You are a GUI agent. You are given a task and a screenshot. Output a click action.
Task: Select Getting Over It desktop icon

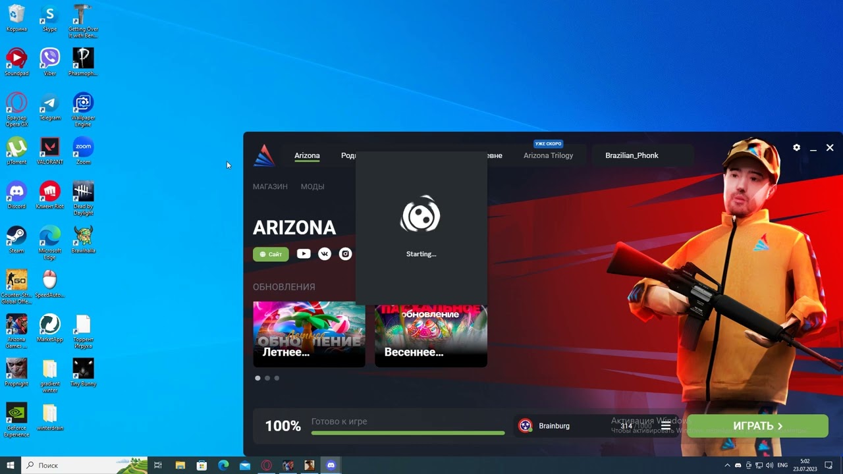(x=83, y=21)
